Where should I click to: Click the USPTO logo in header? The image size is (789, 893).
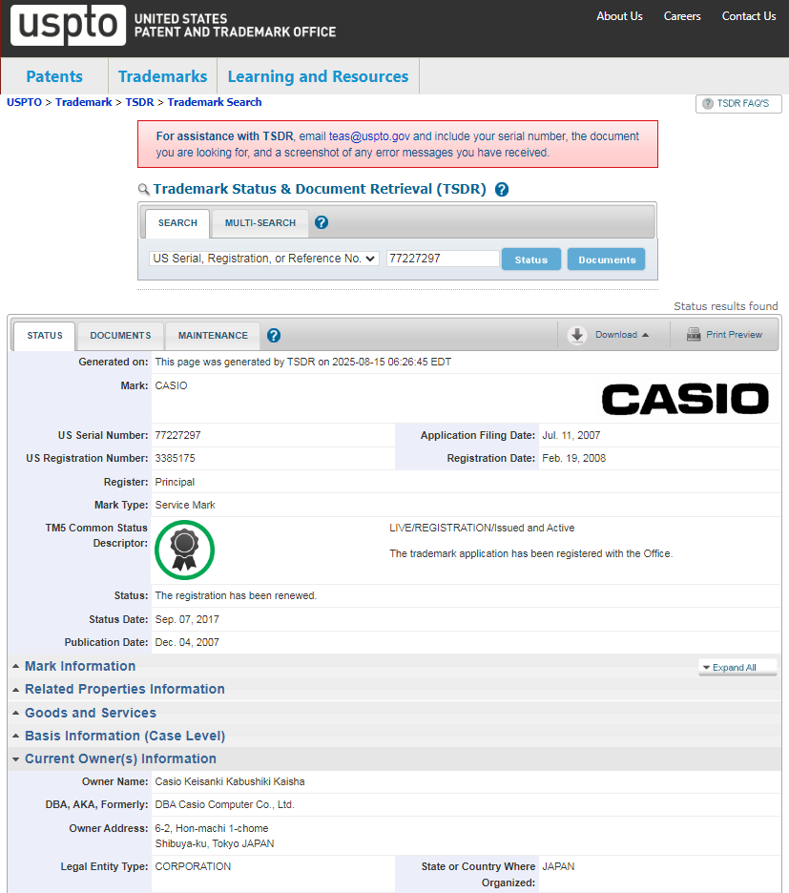point(68,26)
